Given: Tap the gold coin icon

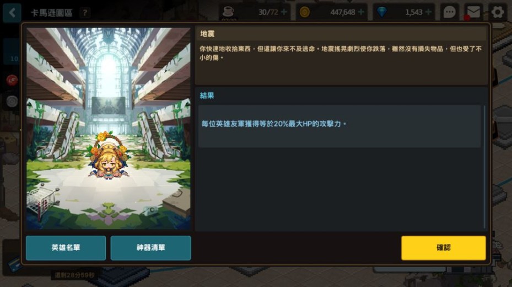Looking at the screenshot, I should pos(304,13).
